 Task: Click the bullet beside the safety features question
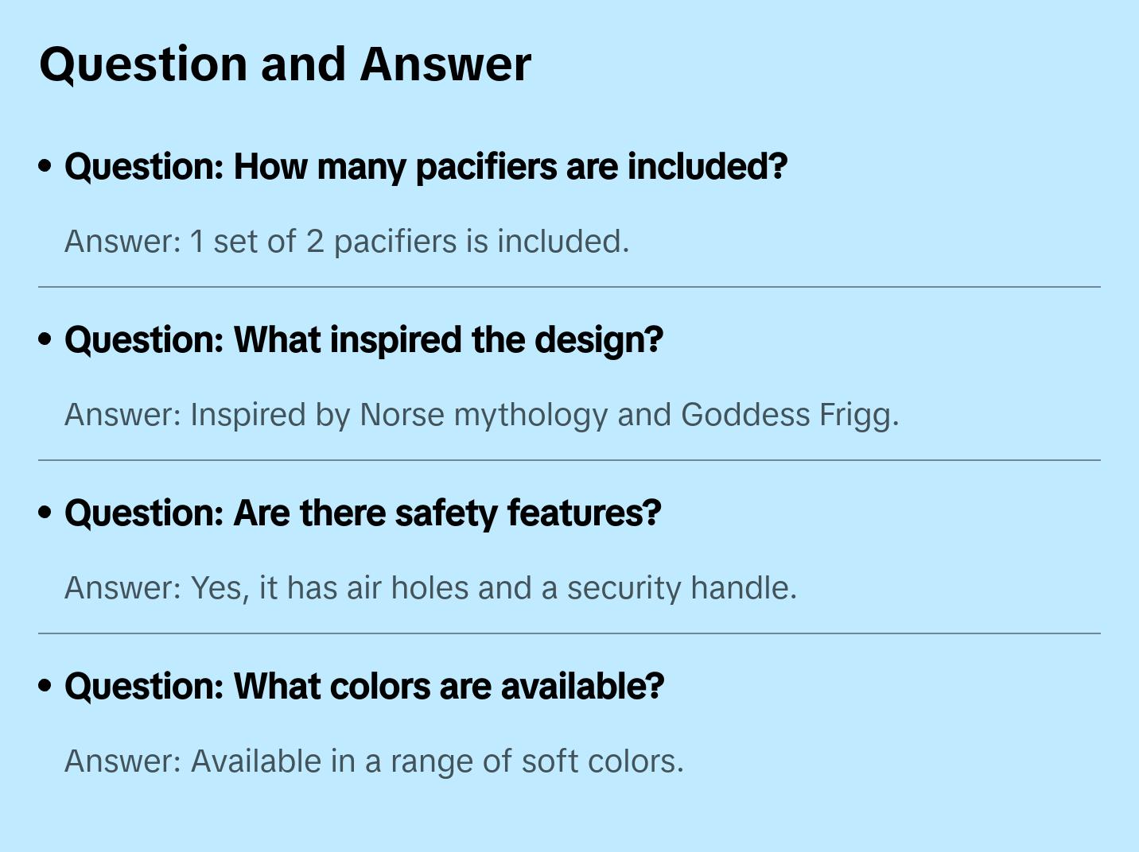click(x=45, y=513)
